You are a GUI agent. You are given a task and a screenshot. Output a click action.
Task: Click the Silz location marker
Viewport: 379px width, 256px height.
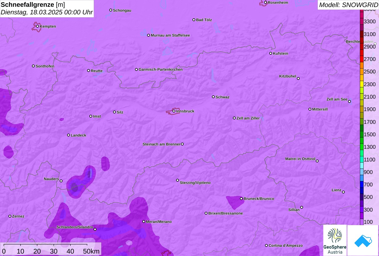point(115,112)
